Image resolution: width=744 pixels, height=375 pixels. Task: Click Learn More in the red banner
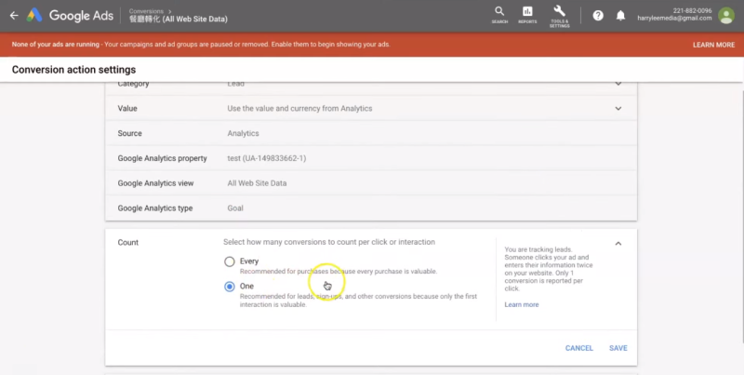(x=712, y=45)
